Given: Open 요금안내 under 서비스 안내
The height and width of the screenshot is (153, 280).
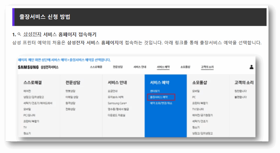Looking at the screenshot, I should [x=112, y=91].
